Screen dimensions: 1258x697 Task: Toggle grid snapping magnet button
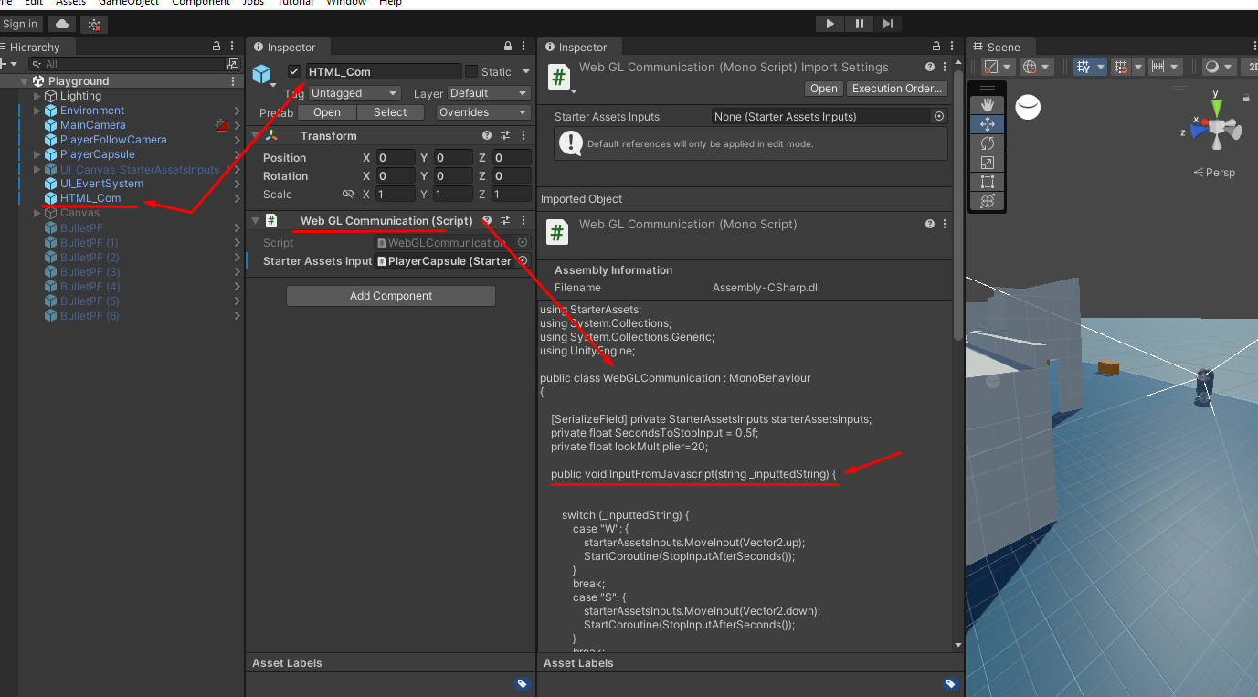[x=1121, y=67]
